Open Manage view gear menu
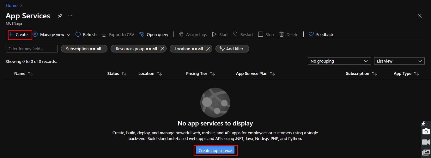The image size is (431, 158). pyautogui.click(x=35, y=34)
